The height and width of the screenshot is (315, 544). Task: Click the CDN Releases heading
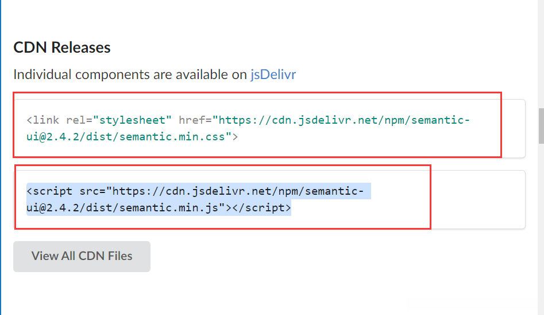coord(62,47)
